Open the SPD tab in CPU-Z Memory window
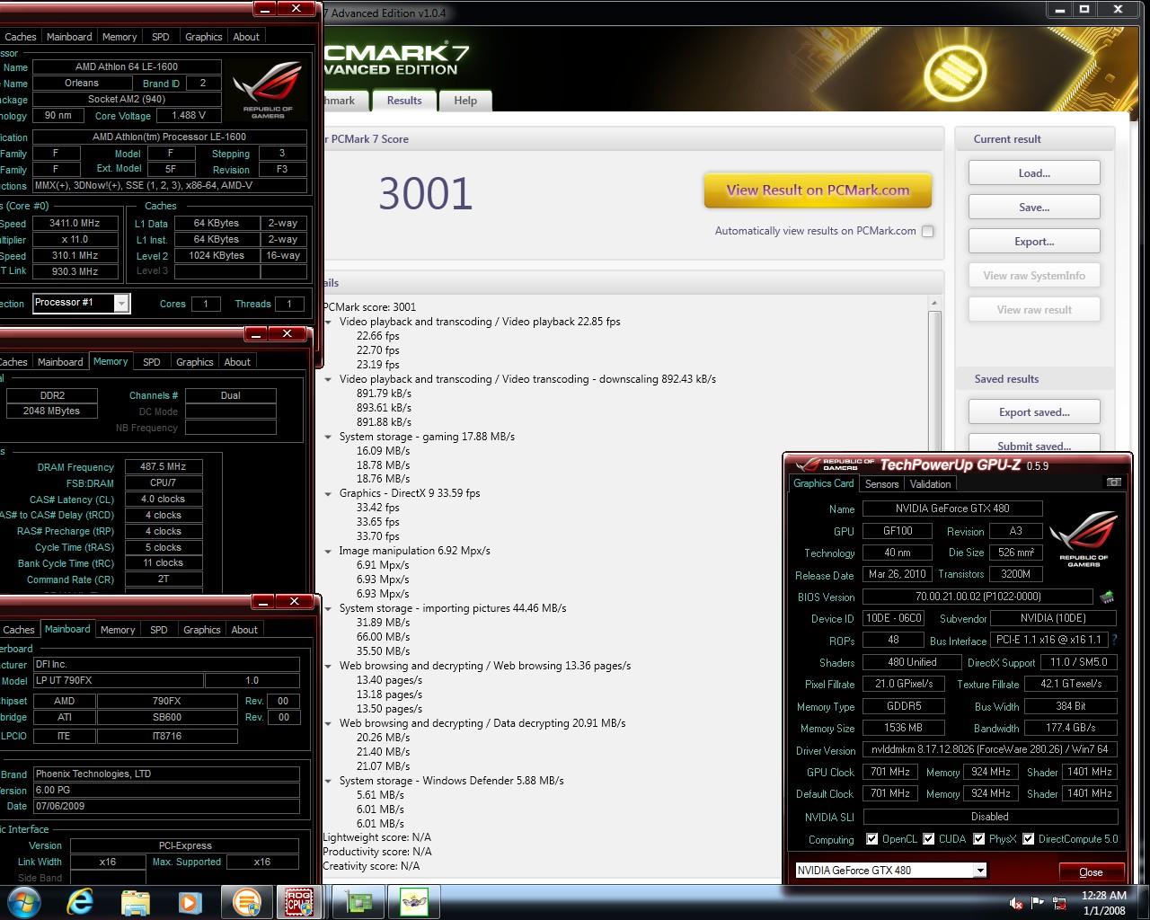Image resolution: width=1150 pixels, height=920 pixels. (x=152, y=362)
